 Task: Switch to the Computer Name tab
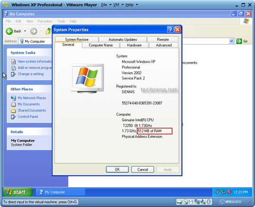101,45
